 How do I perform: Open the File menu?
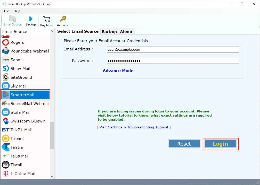coord(6,11)
